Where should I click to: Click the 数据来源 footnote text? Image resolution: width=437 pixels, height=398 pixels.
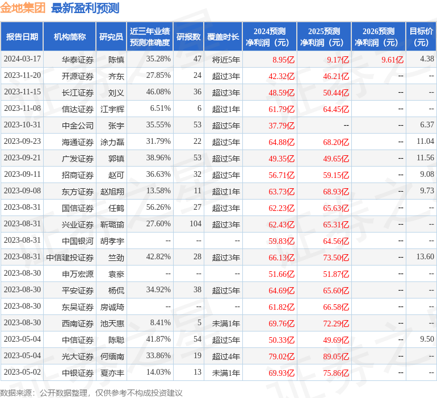pos(91,393)
